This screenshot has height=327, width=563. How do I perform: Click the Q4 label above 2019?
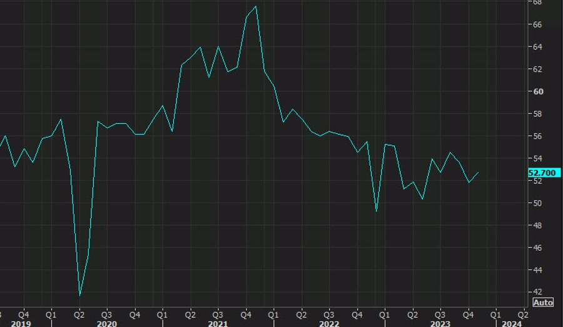(x=24, y=314)
